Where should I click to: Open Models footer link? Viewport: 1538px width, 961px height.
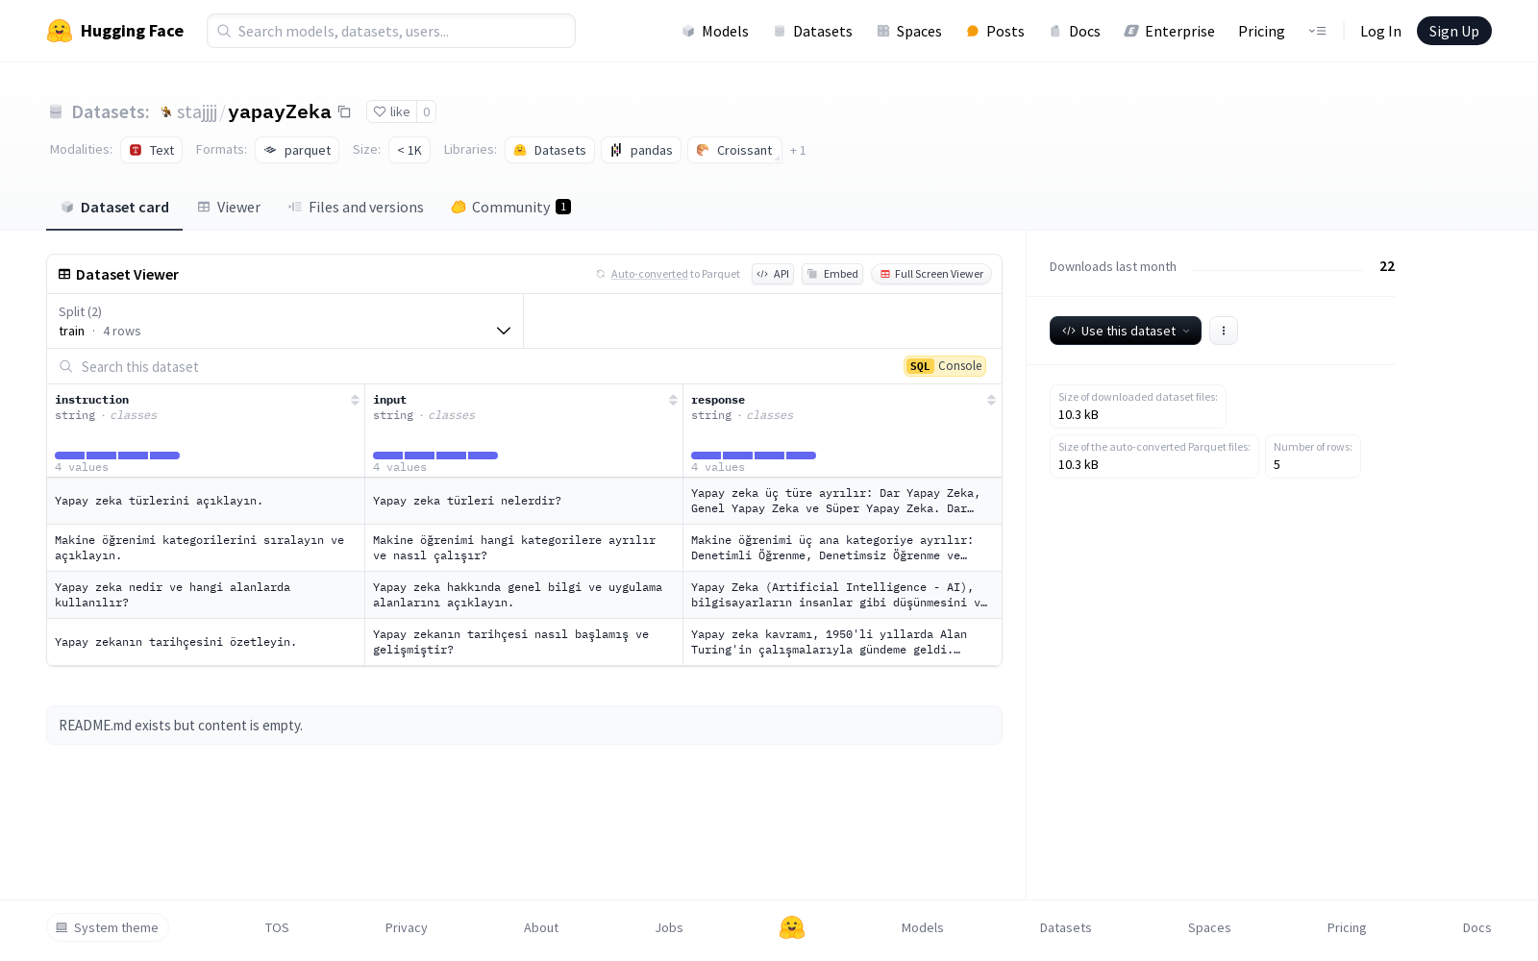point(922,927)
